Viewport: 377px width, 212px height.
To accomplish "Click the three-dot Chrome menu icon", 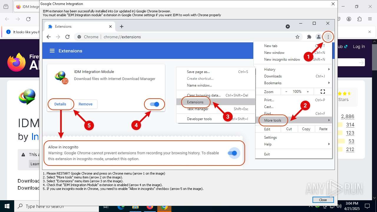I will coord(328,37).
